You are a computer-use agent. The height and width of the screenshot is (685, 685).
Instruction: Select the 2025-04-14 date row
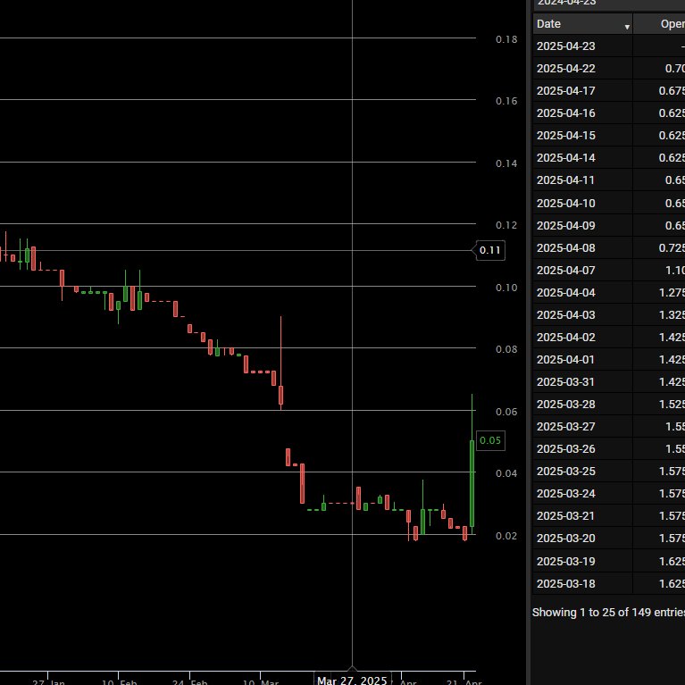[x=609, y=157]
